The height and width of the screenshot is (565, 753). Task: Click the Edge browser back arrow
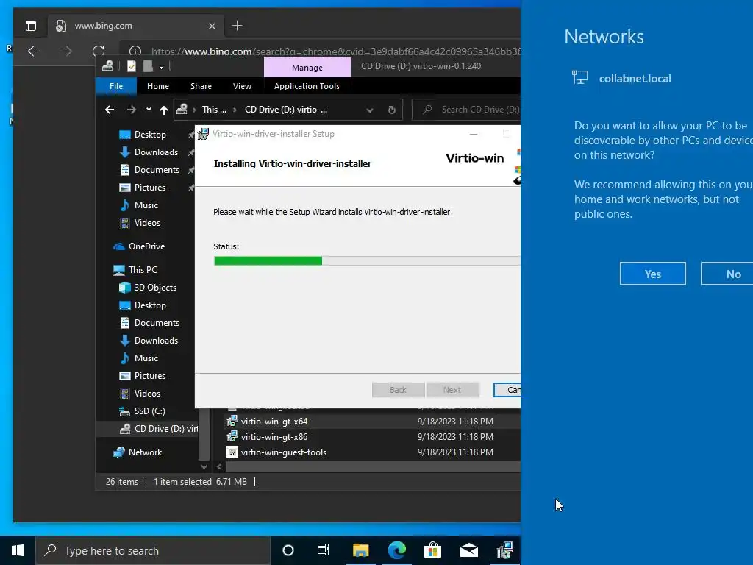[x=34, y=51]
